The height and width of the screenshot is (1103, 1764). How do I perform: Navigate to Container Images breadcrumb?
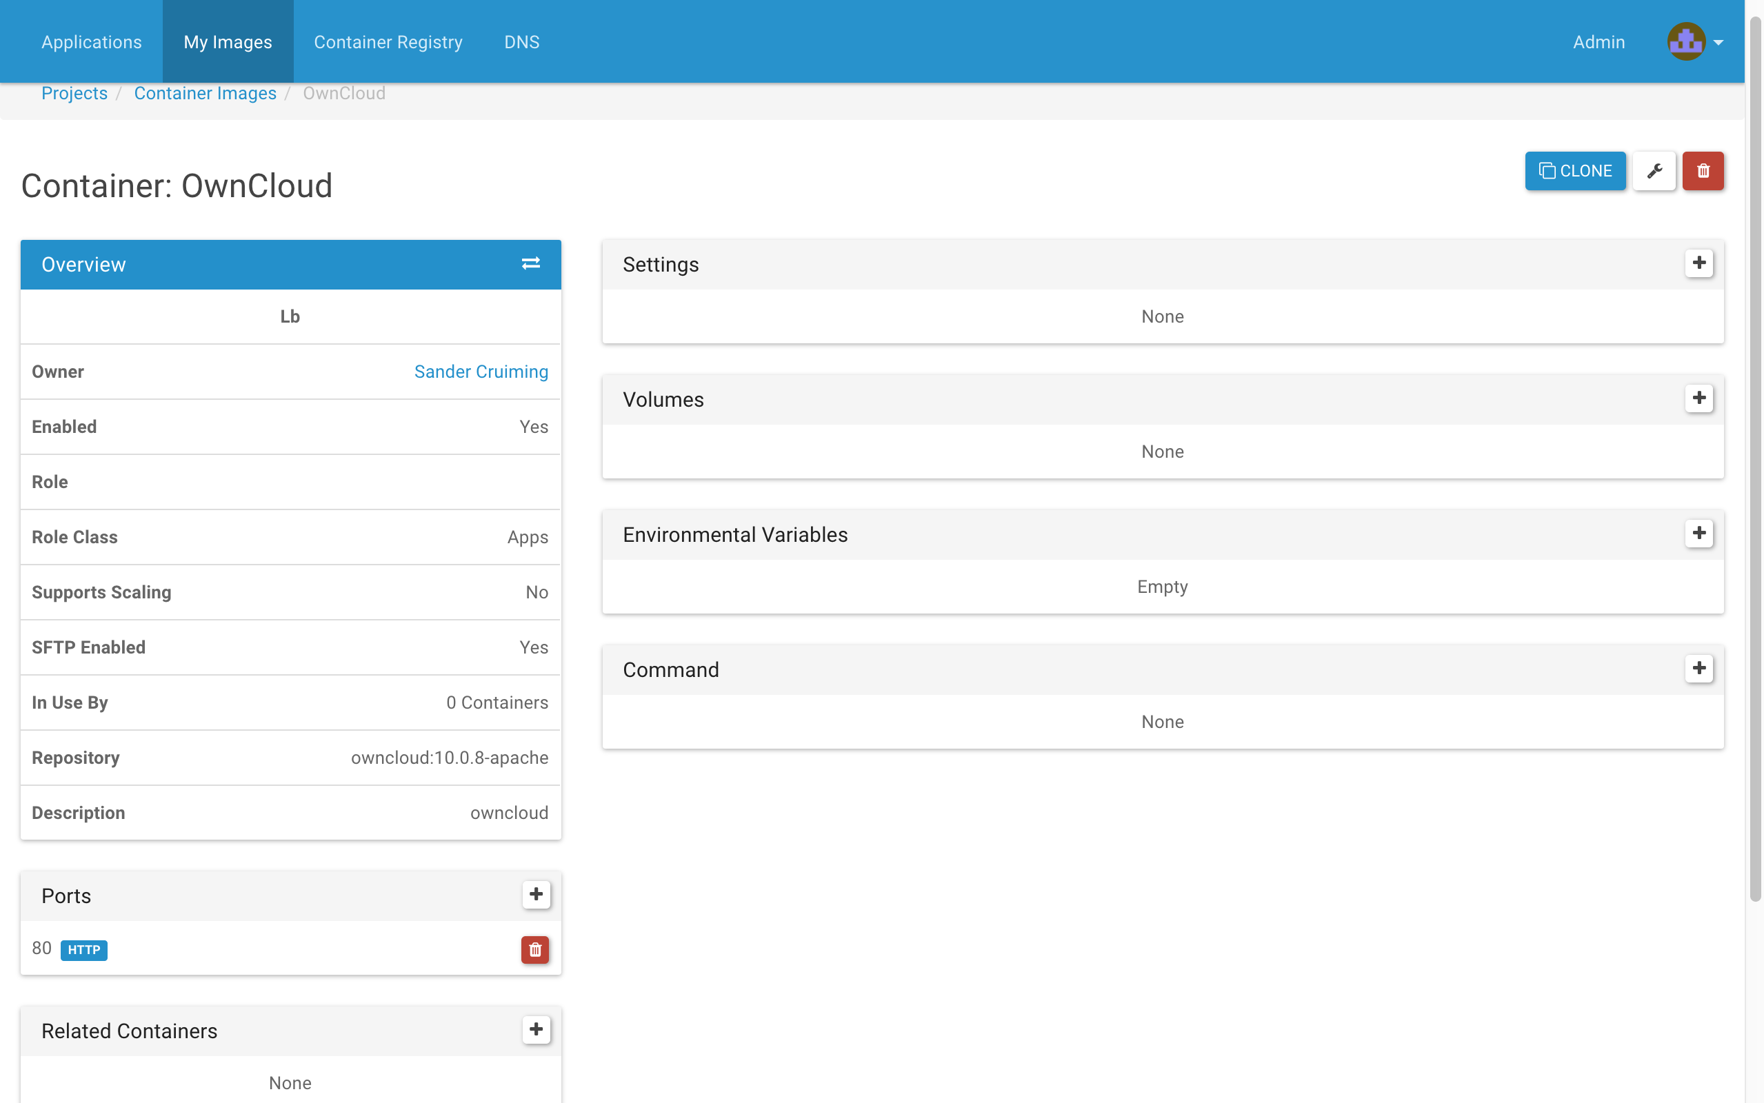tap(205, 93)
